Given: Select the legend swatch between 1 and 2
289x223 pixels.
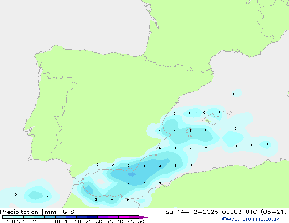Looking at the screenshot, I should [x=29, y=217].
